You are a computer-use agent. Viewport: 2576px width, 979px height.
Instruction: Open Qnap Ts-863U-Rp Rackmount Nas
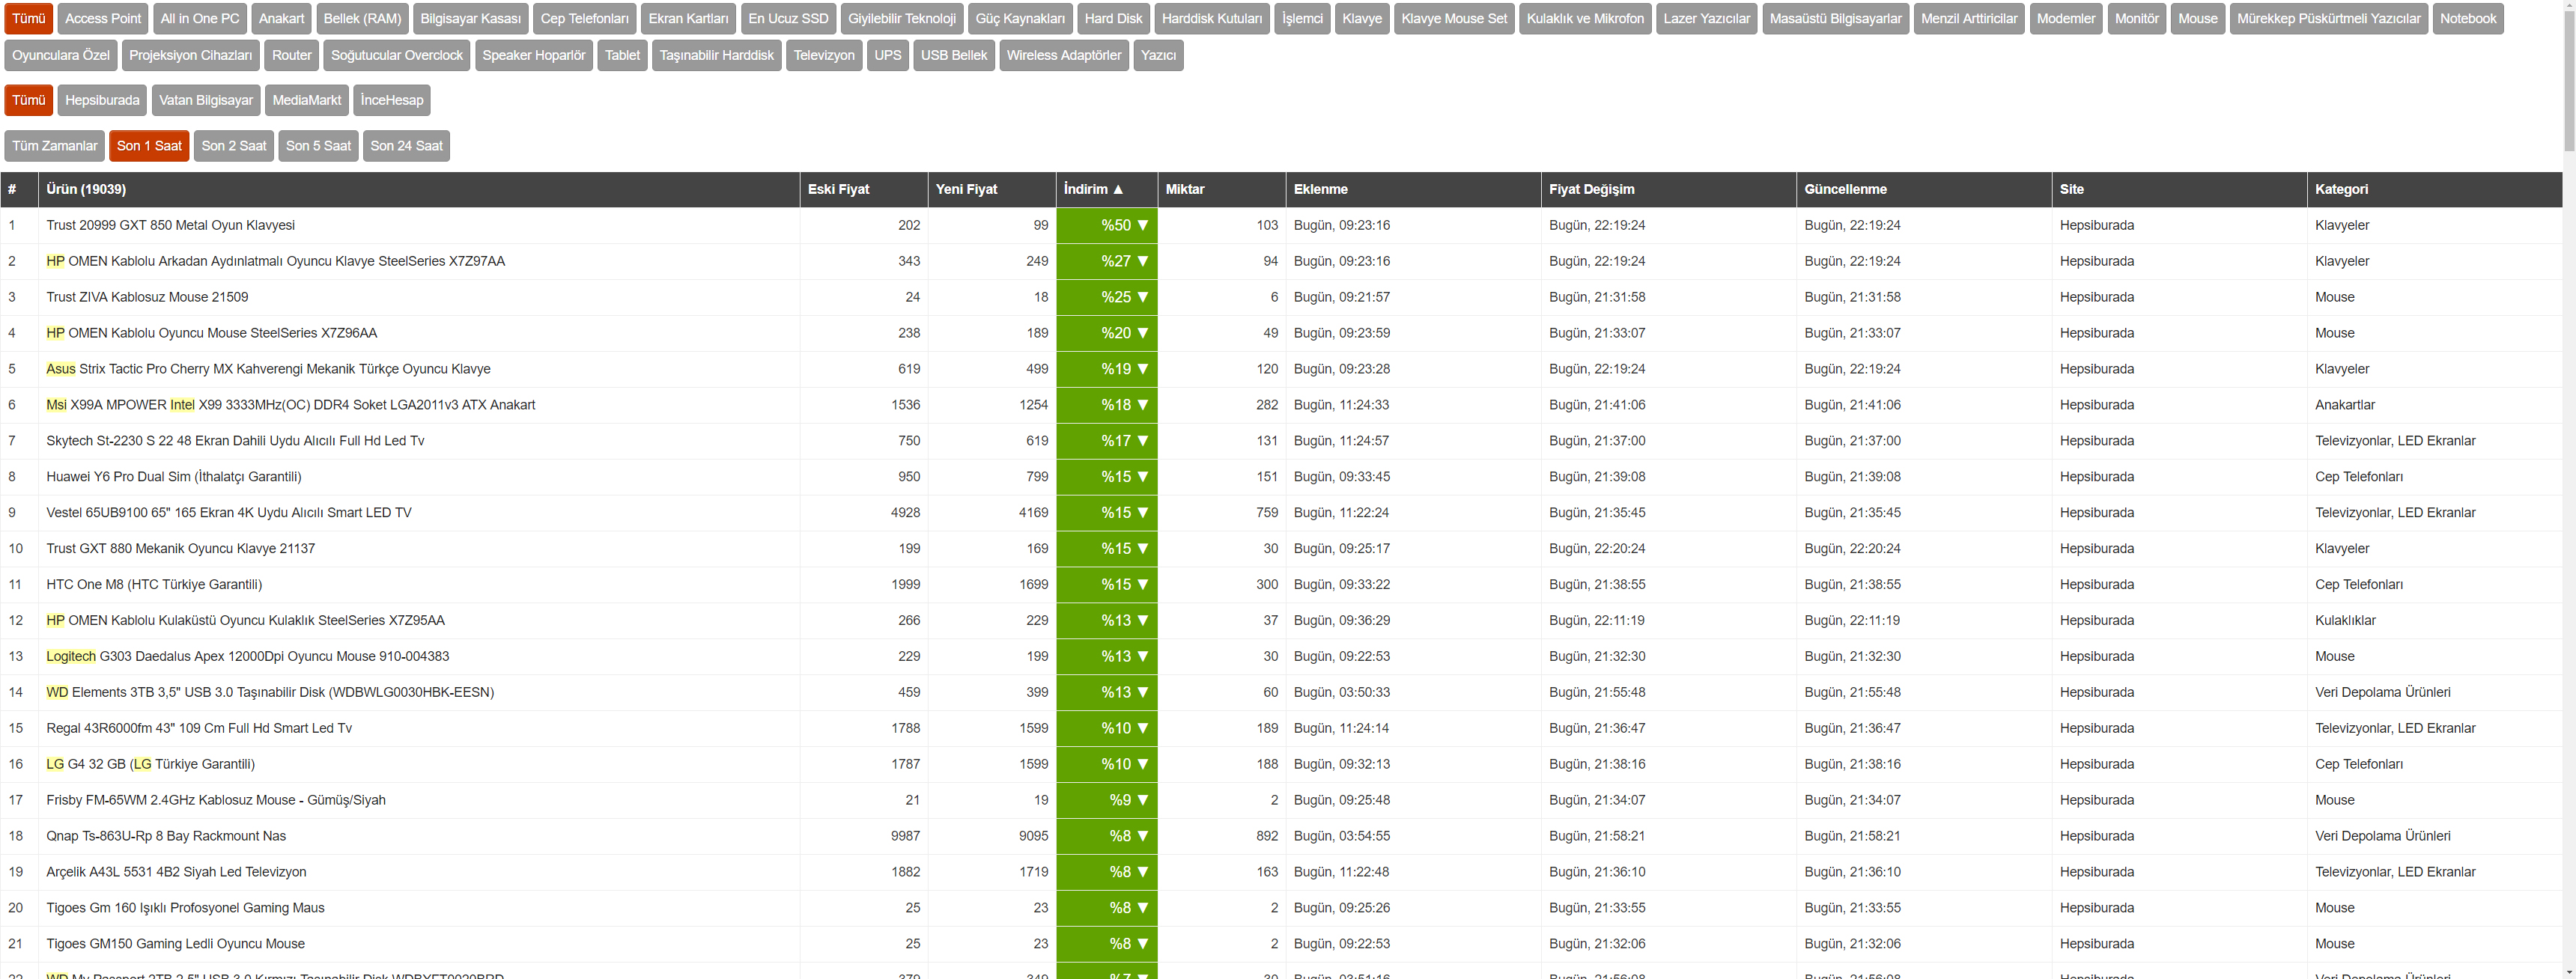point(166,836)
